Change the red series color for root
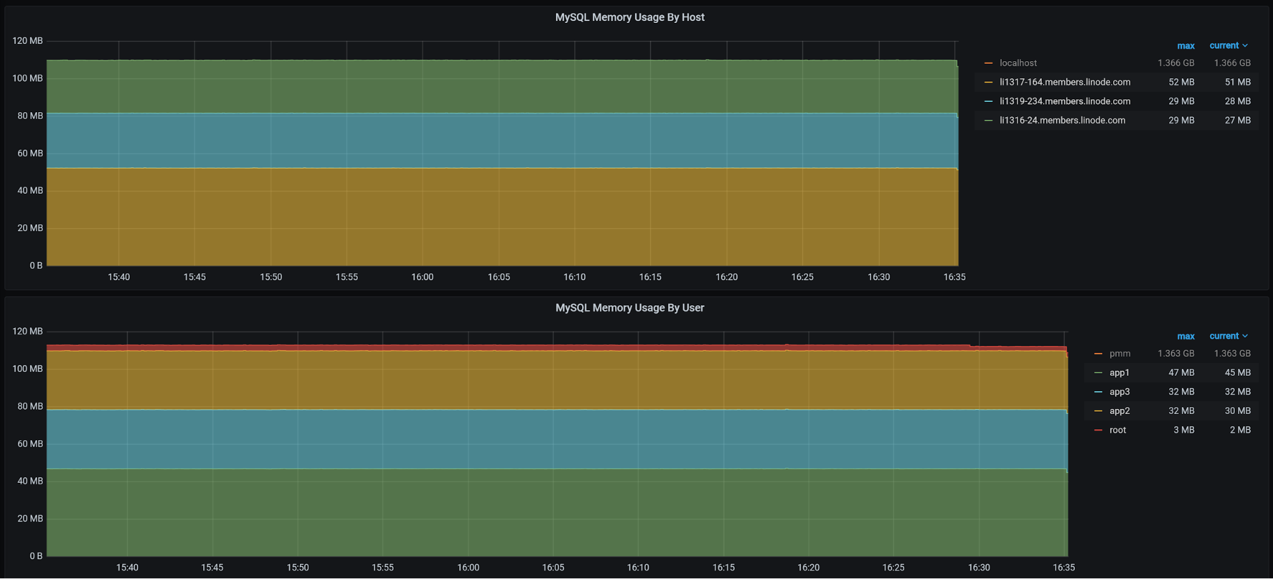 (1098, 430)
